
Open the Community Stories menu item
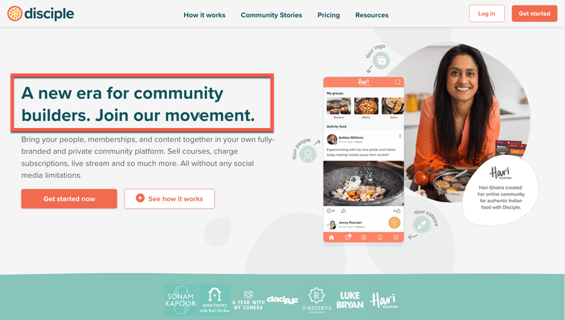pos(271,15)
